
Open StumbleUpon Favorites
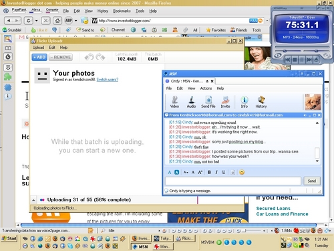click(x=216, y=30)
